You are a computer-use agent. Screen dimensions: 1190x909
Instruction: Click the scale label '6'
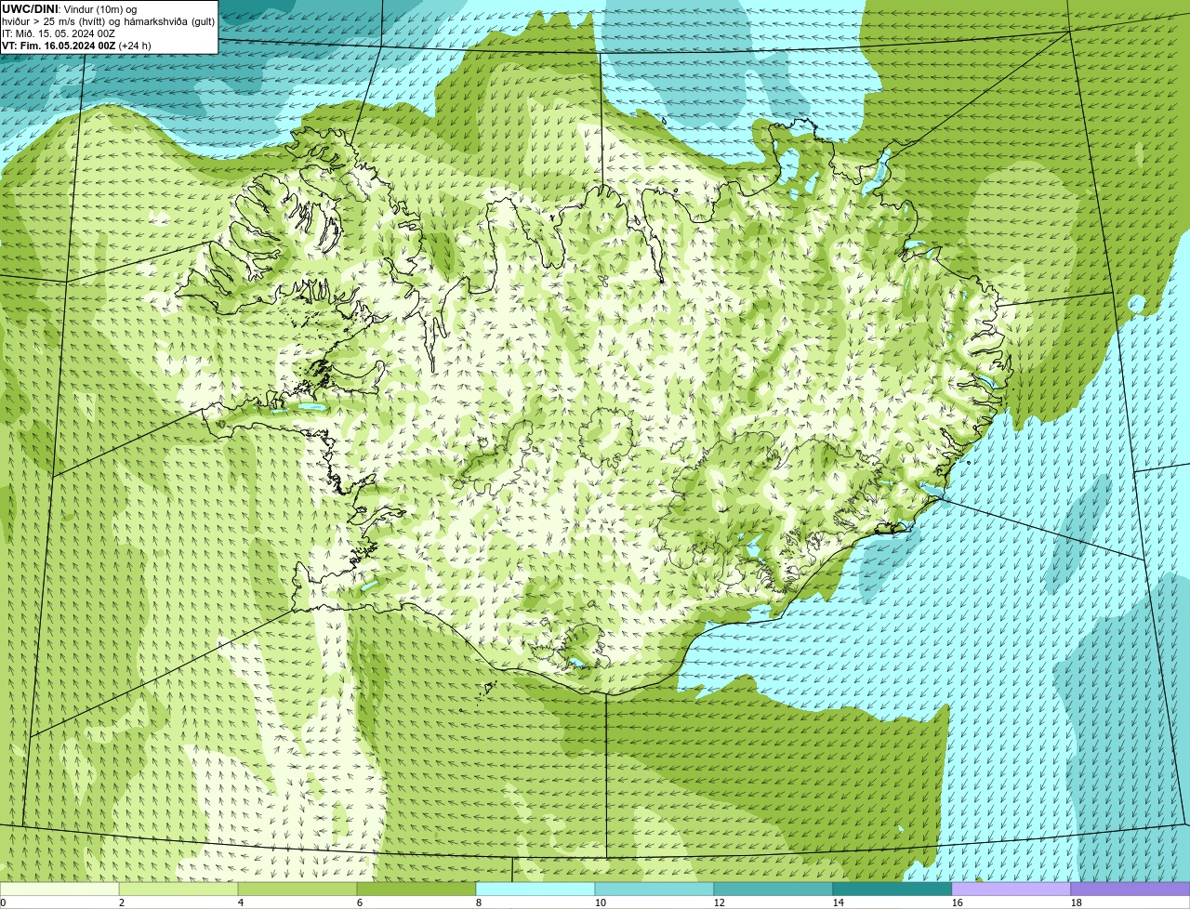(360, 902)
